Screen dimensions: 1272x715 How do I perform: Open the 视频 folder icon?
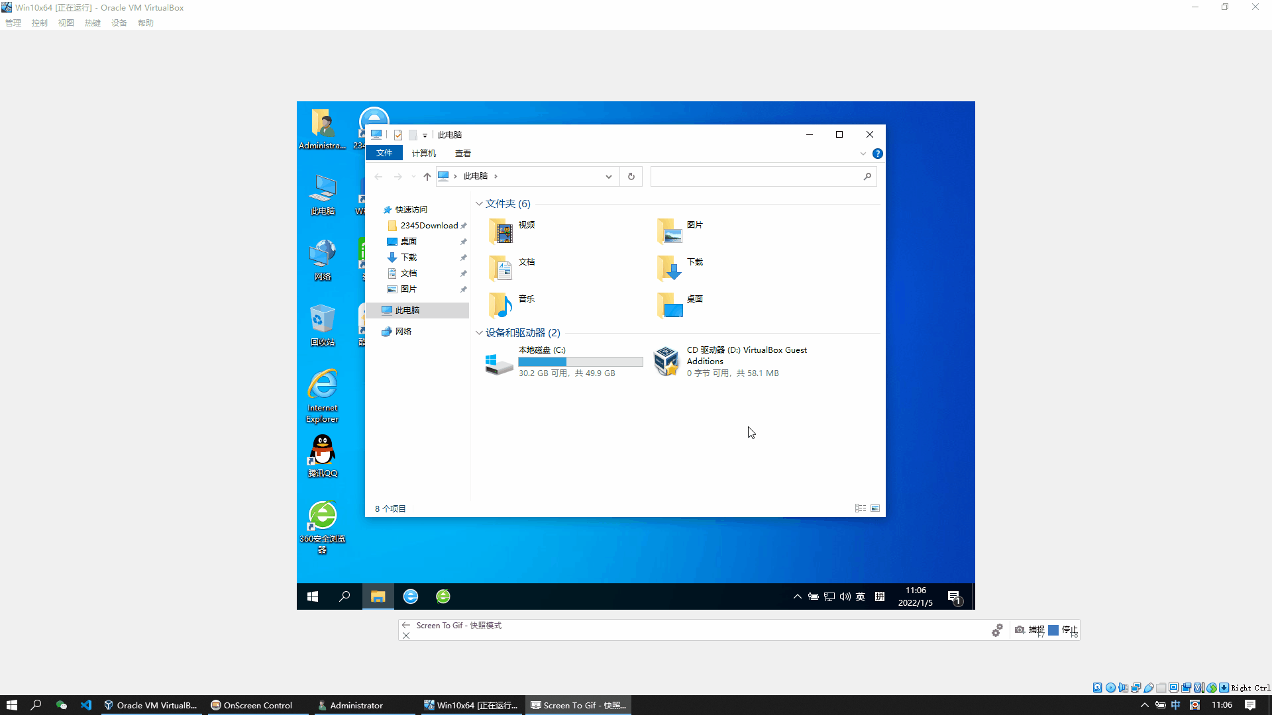502,232
